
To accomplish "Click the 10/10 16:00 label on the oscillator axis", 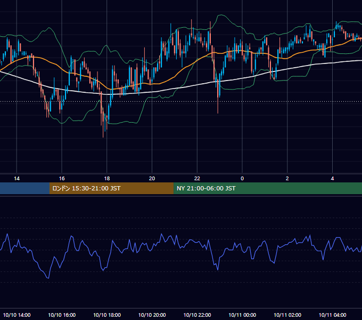I will pos(62,315).
